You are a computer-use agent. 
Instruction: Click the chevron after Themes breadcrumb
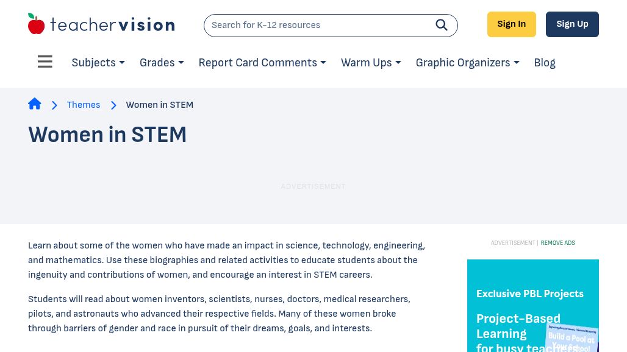[113, 105]
